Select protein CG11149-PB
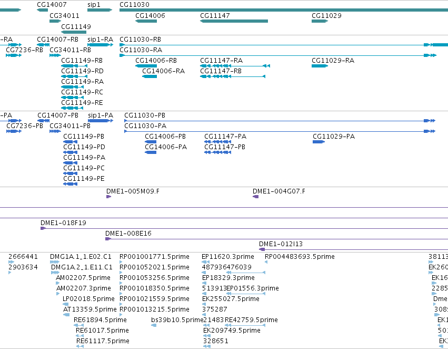This screenshot has height=349, width=448. [x=71, y=142]
